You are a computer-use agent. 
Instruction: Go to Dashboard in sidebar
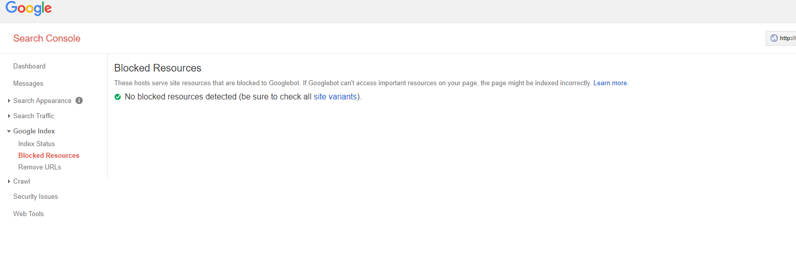[x=29, y=66]
